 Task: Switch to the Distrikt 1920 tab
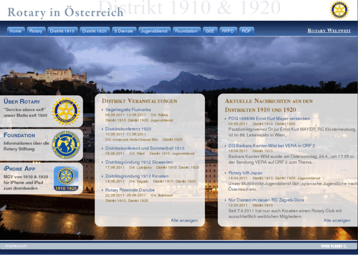click(x=94, y=31)
